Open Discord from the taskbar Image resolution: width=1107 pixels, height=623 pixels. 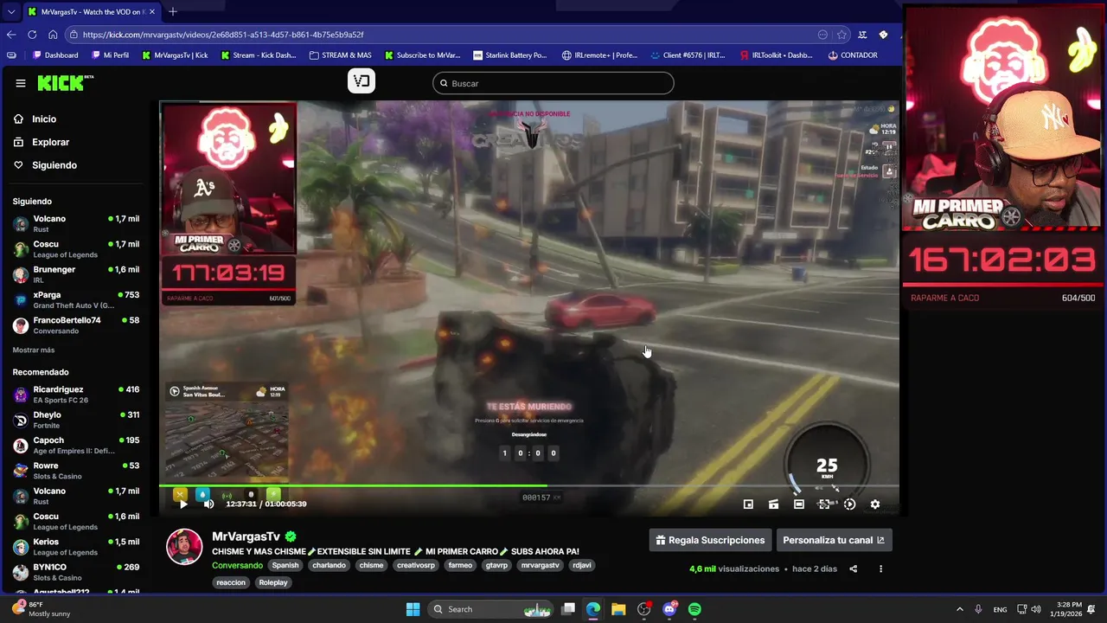(x=669, y=609)
